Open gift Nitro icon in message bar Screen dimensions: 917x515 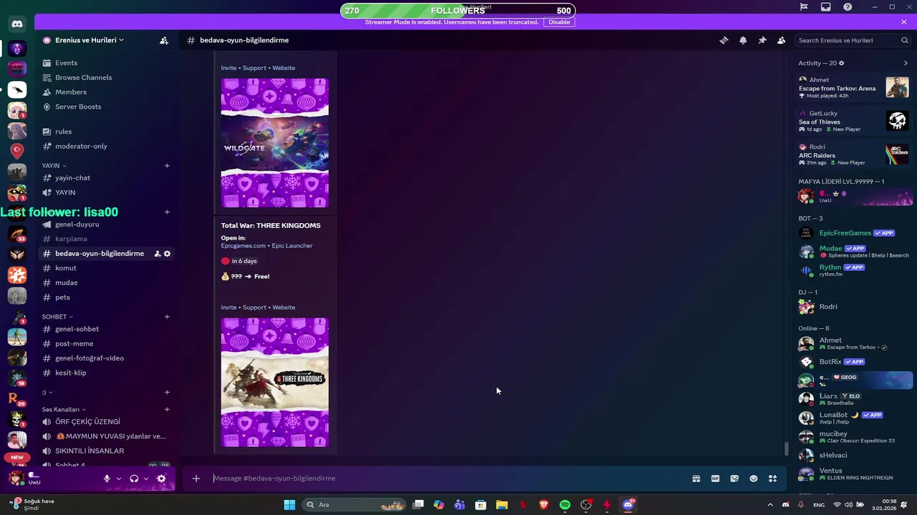[x=696, y=479]
